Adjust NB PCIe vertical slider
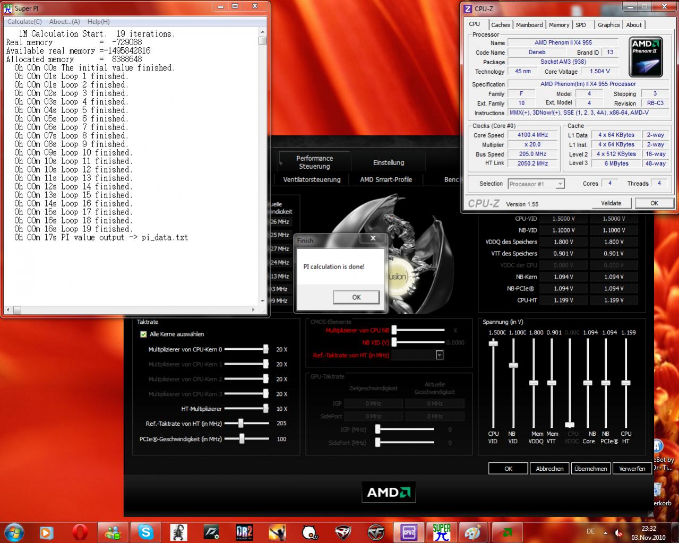This screenshot has width=679, height=543. click(606, 383)
